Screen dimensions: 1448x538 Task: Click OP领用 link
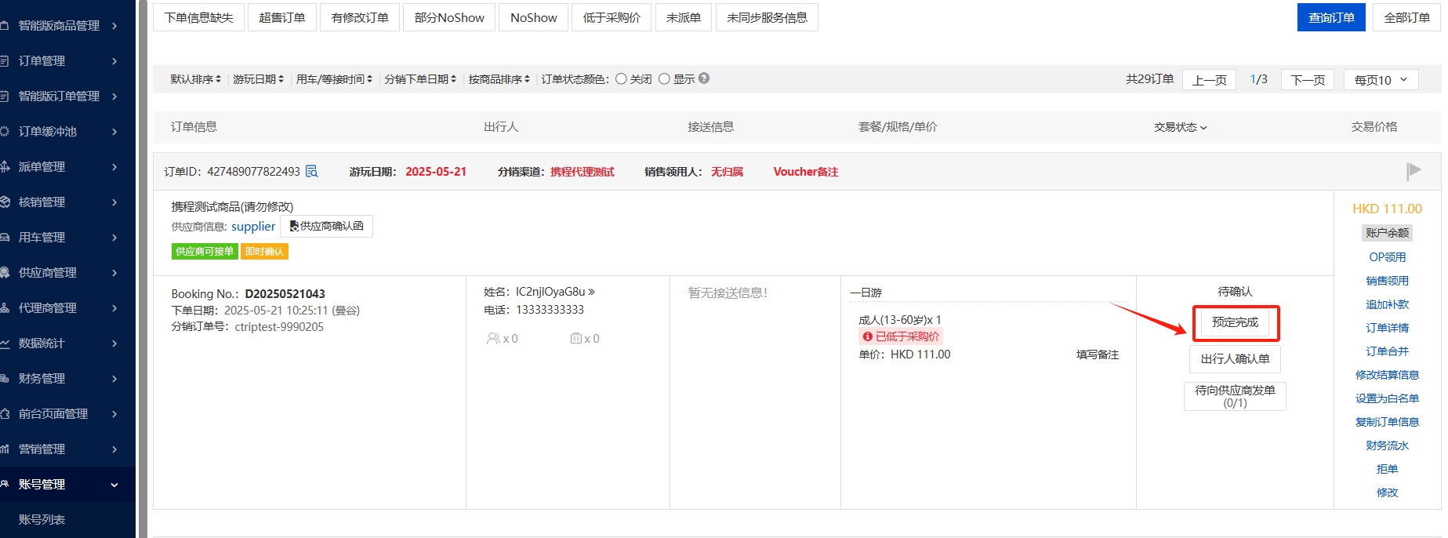(x=1387, y=257)
